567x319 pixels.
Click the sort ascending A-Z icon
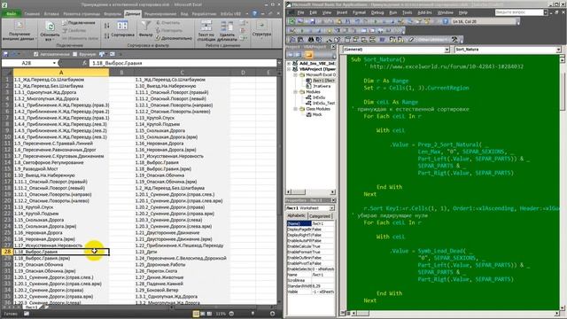(x=107, y=26)
